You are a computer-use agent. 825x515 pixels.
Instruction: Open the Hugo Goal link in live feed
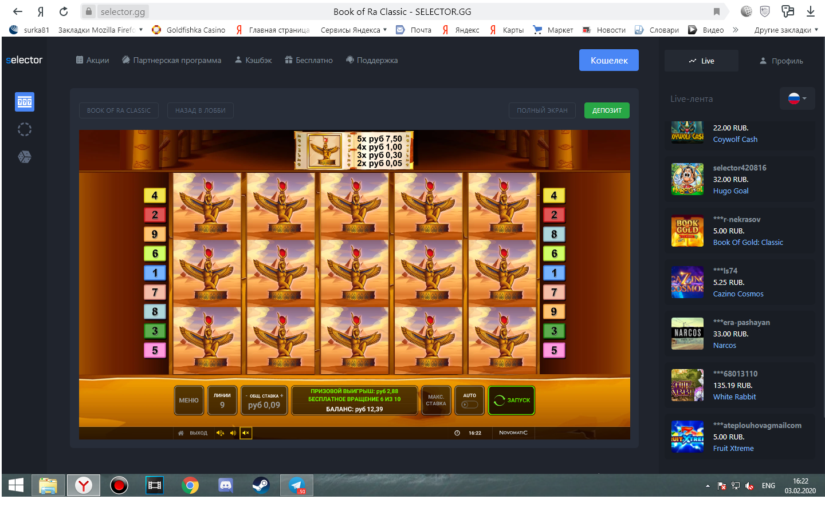pyautogui.click(x=730, y=191)
